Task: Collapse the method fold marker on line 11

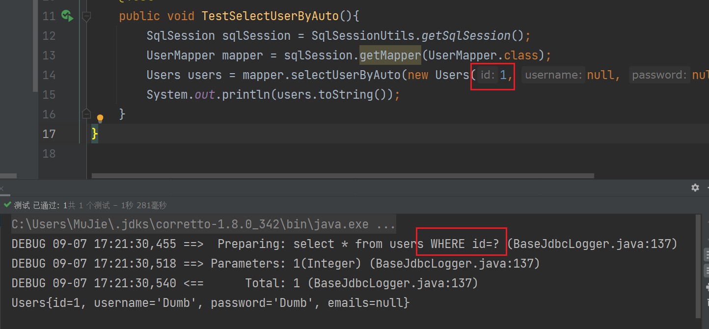Action: [86, 17]
